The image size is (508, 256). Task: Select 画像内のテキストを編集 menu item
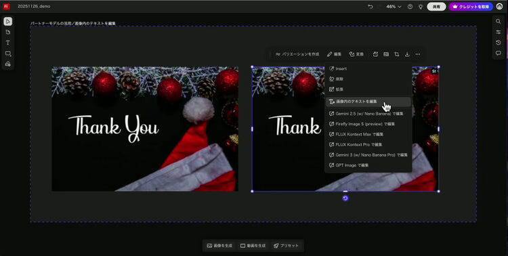tap(368, 102)
